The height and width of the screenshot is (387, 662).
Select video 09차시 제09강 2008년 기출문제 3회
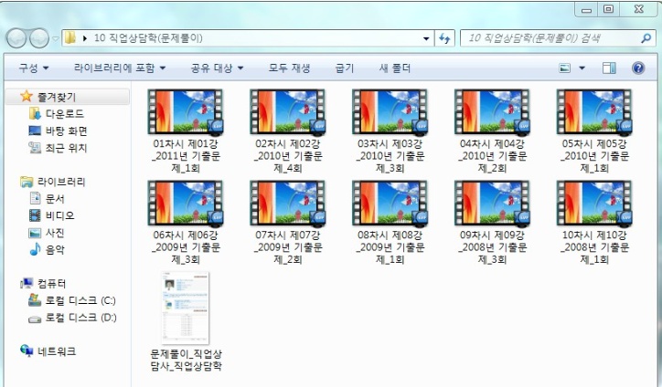pyautogui.click(x=492, y=223)
